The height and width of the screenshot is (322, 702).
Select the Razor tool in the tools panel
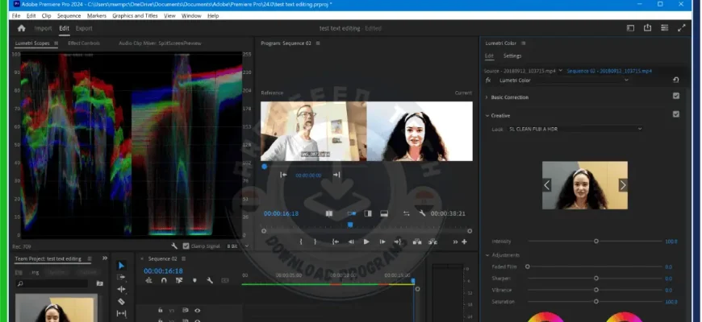pos(121,301)
